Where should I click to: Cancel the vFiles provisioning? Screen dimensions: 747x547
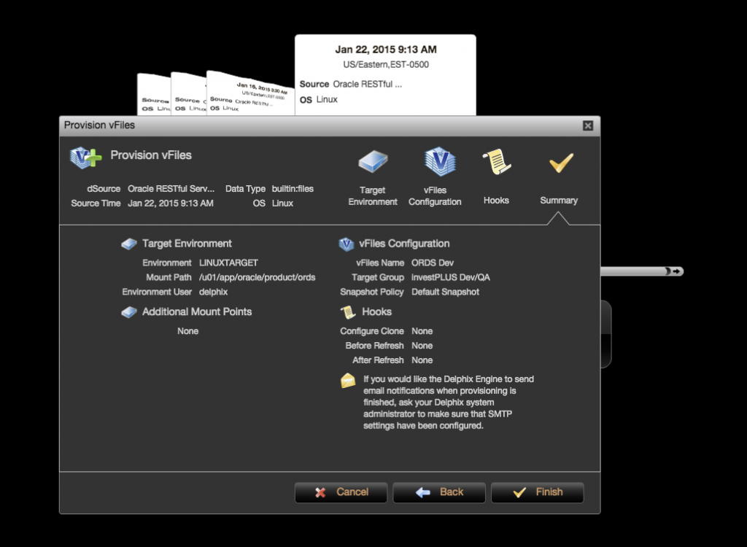pos(341,492)
